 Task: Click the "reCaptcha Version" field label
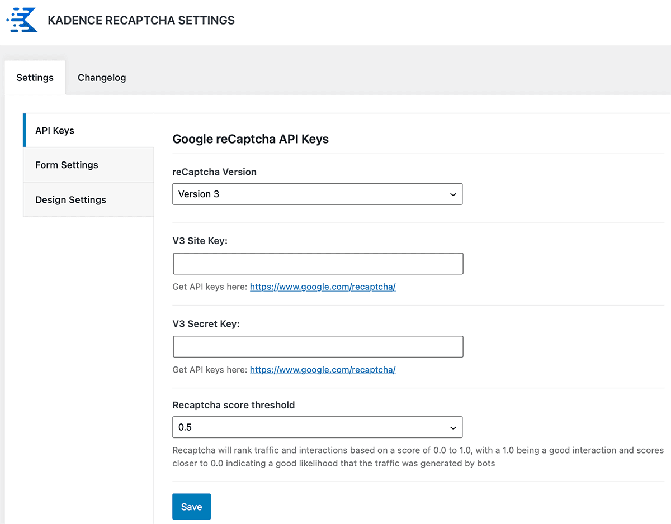point(214,172)
